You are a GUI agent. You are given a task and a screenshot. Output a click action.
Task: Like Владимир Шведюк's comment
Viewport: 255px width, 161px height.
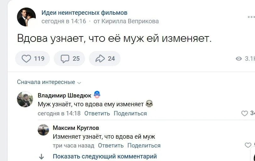245,114
